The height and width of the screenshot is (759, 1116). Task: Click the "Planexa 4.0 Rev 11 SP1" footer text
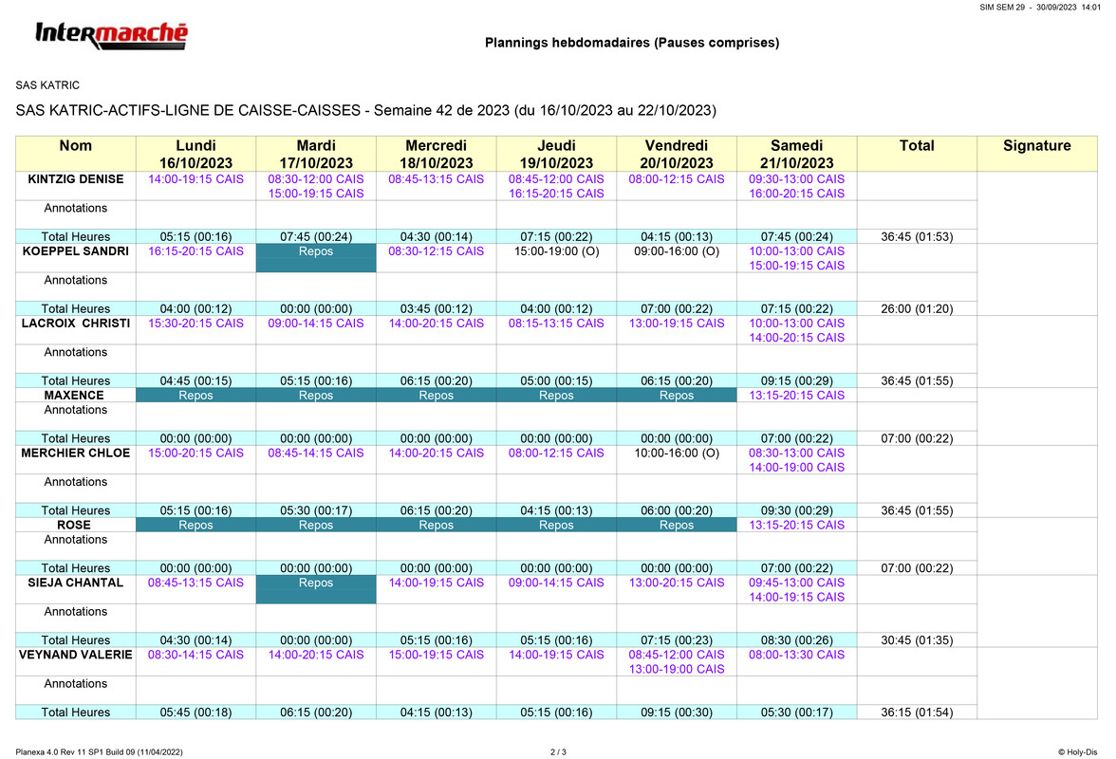pyautogui.click(x=99, y=752)
